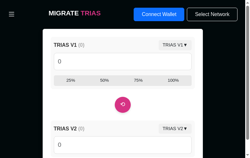
Task: Click the scrollbar up arrow
Action: click(247, 3)
